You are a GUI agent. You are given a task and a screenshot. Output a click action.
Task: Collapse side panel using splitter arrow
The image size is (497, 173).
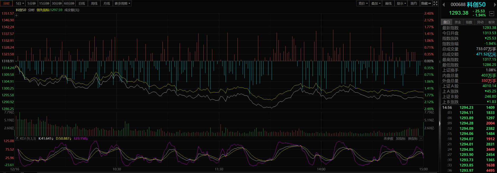click(440, 124)
